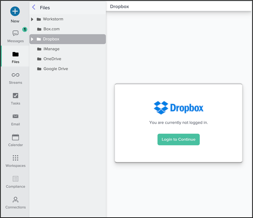Click the Dropbox logo in login card
This screenshot has width=253, height=218.
coord(179,108)
